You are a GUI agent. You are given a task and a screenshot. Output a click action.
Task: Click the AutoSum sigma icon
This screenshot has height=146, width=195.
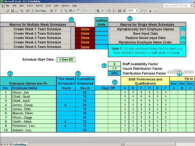(x=103, y=11)
